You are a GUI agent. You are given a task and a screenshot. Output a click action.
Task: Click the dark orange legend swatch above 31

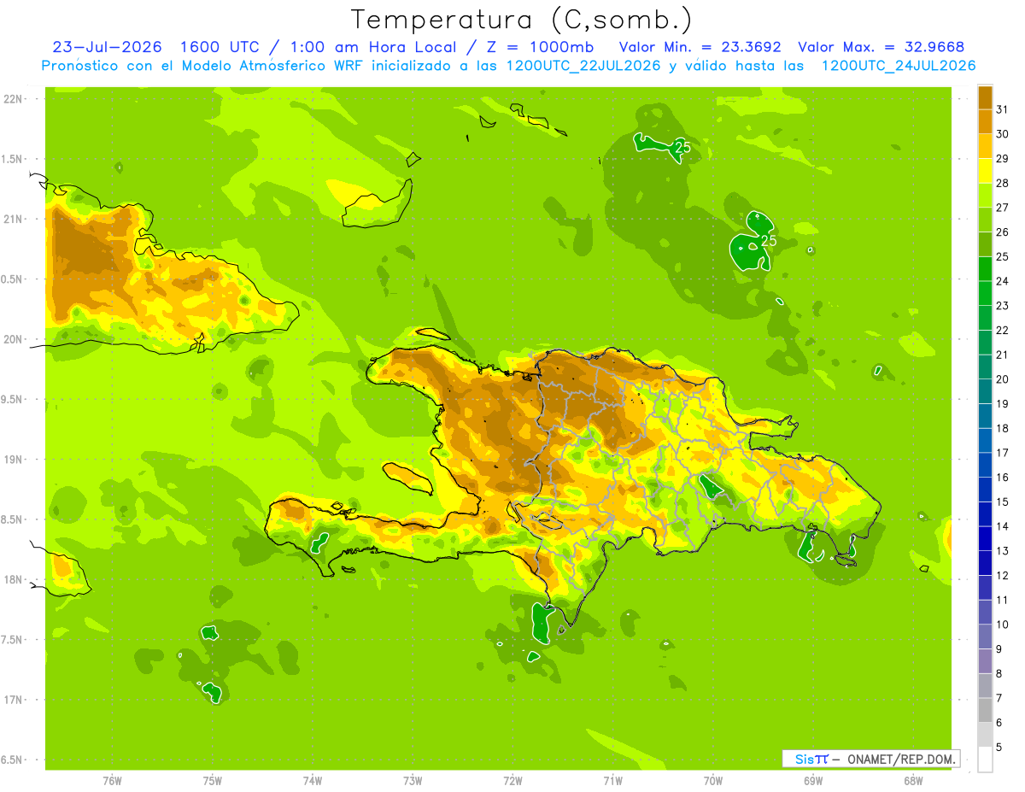[x=985, y=97]
